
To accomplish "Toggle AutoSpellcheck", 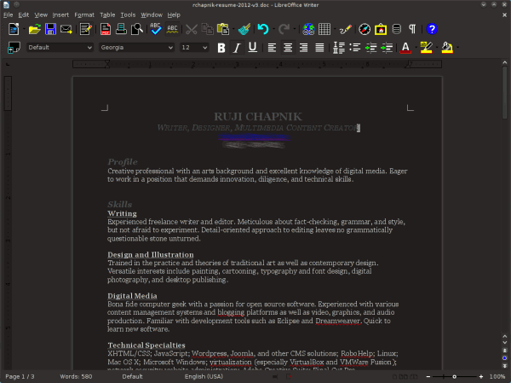I will pyautogui.click(x=172, y=29).
